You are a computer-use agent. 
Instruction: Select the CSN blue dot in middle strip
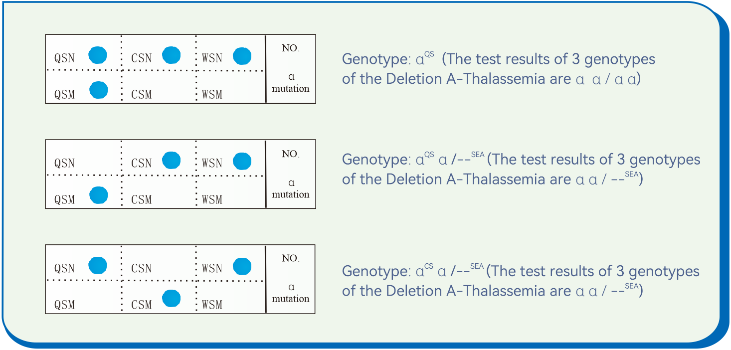click(171, 160)
